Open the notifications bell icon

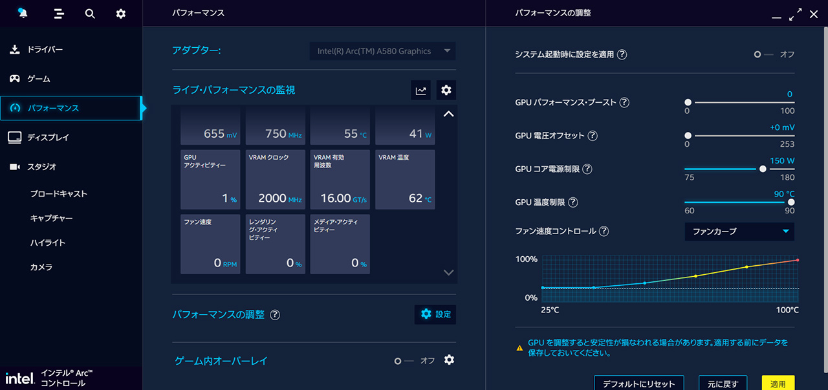23,13
